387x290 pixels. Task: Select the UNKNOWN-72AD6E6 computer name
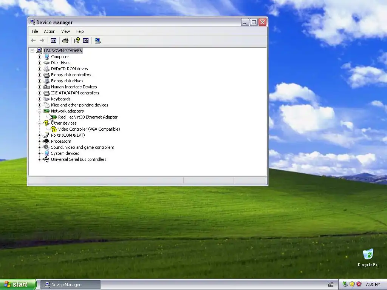click(x=63, y=51)
